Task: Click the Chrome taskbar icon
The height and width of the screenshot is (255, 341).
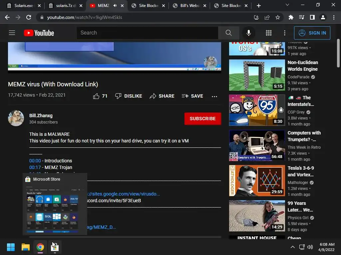Action: (x=40, y=247)
